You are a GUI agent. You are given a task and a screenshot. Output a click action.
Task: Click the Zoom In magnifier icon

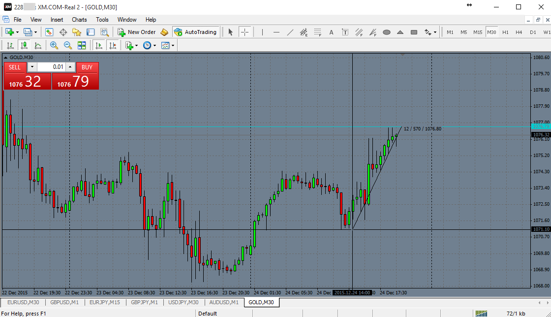pyautogui.click(x=54, y=45)
